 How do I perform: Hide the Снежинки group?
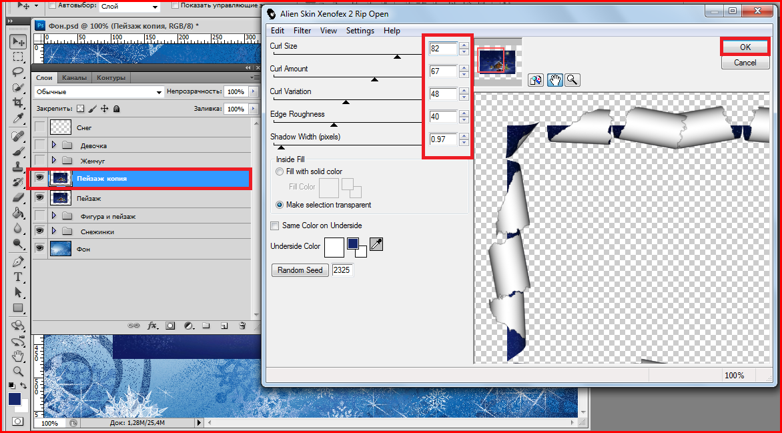(x=40, y=231)
